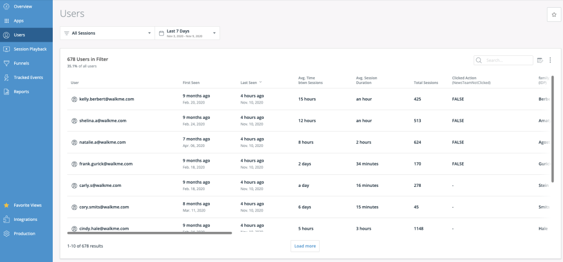Viewport: 563px width, 262px height.
Task: Open the three-dot more options menu
Action: (550, 60)
